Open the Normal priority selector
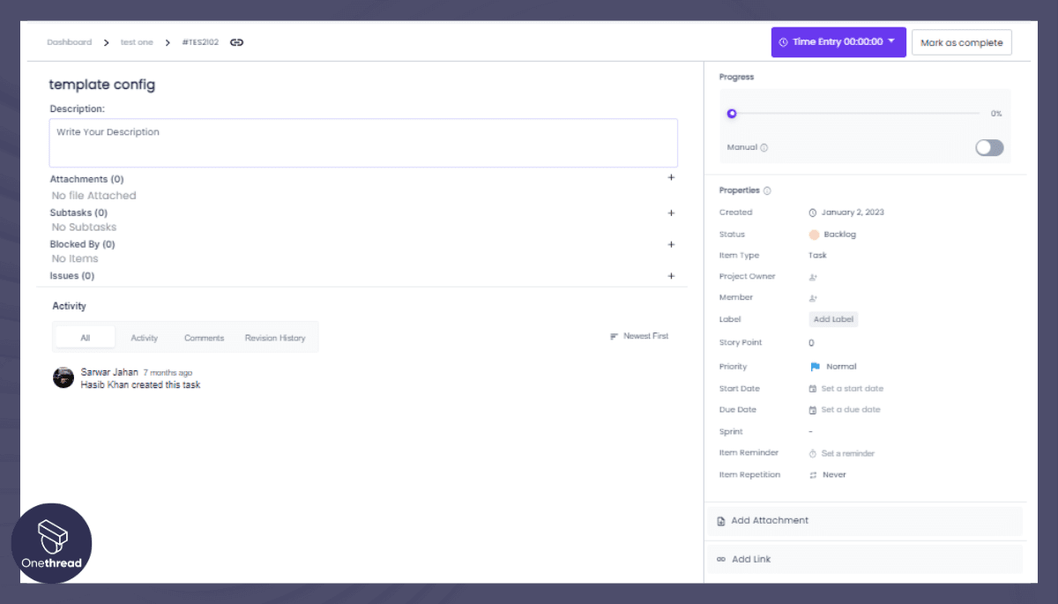The width and height of the screenshot is (1058, 604). [833, 367]
